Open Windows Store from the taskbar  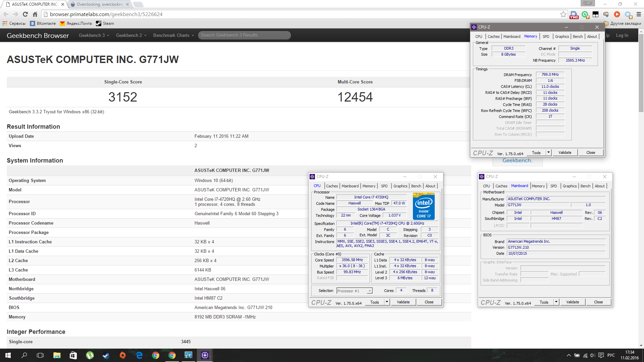[x=73, y=355]
